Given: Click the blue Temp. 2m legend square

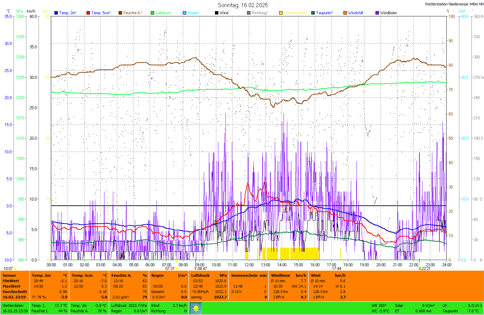Looking at the screenshot, I should [56, 13].
